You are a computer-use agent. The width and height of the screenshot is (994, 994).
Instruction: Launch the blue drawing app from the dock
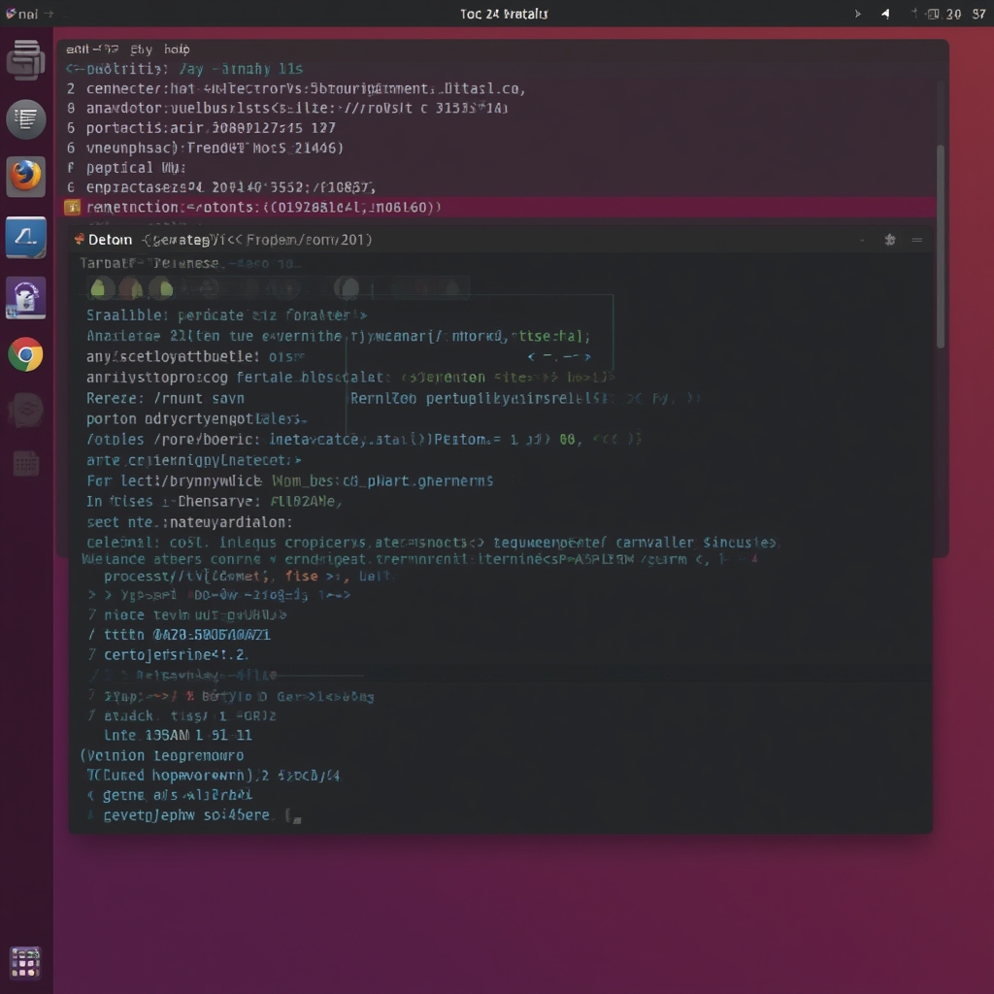click(26, 238)
